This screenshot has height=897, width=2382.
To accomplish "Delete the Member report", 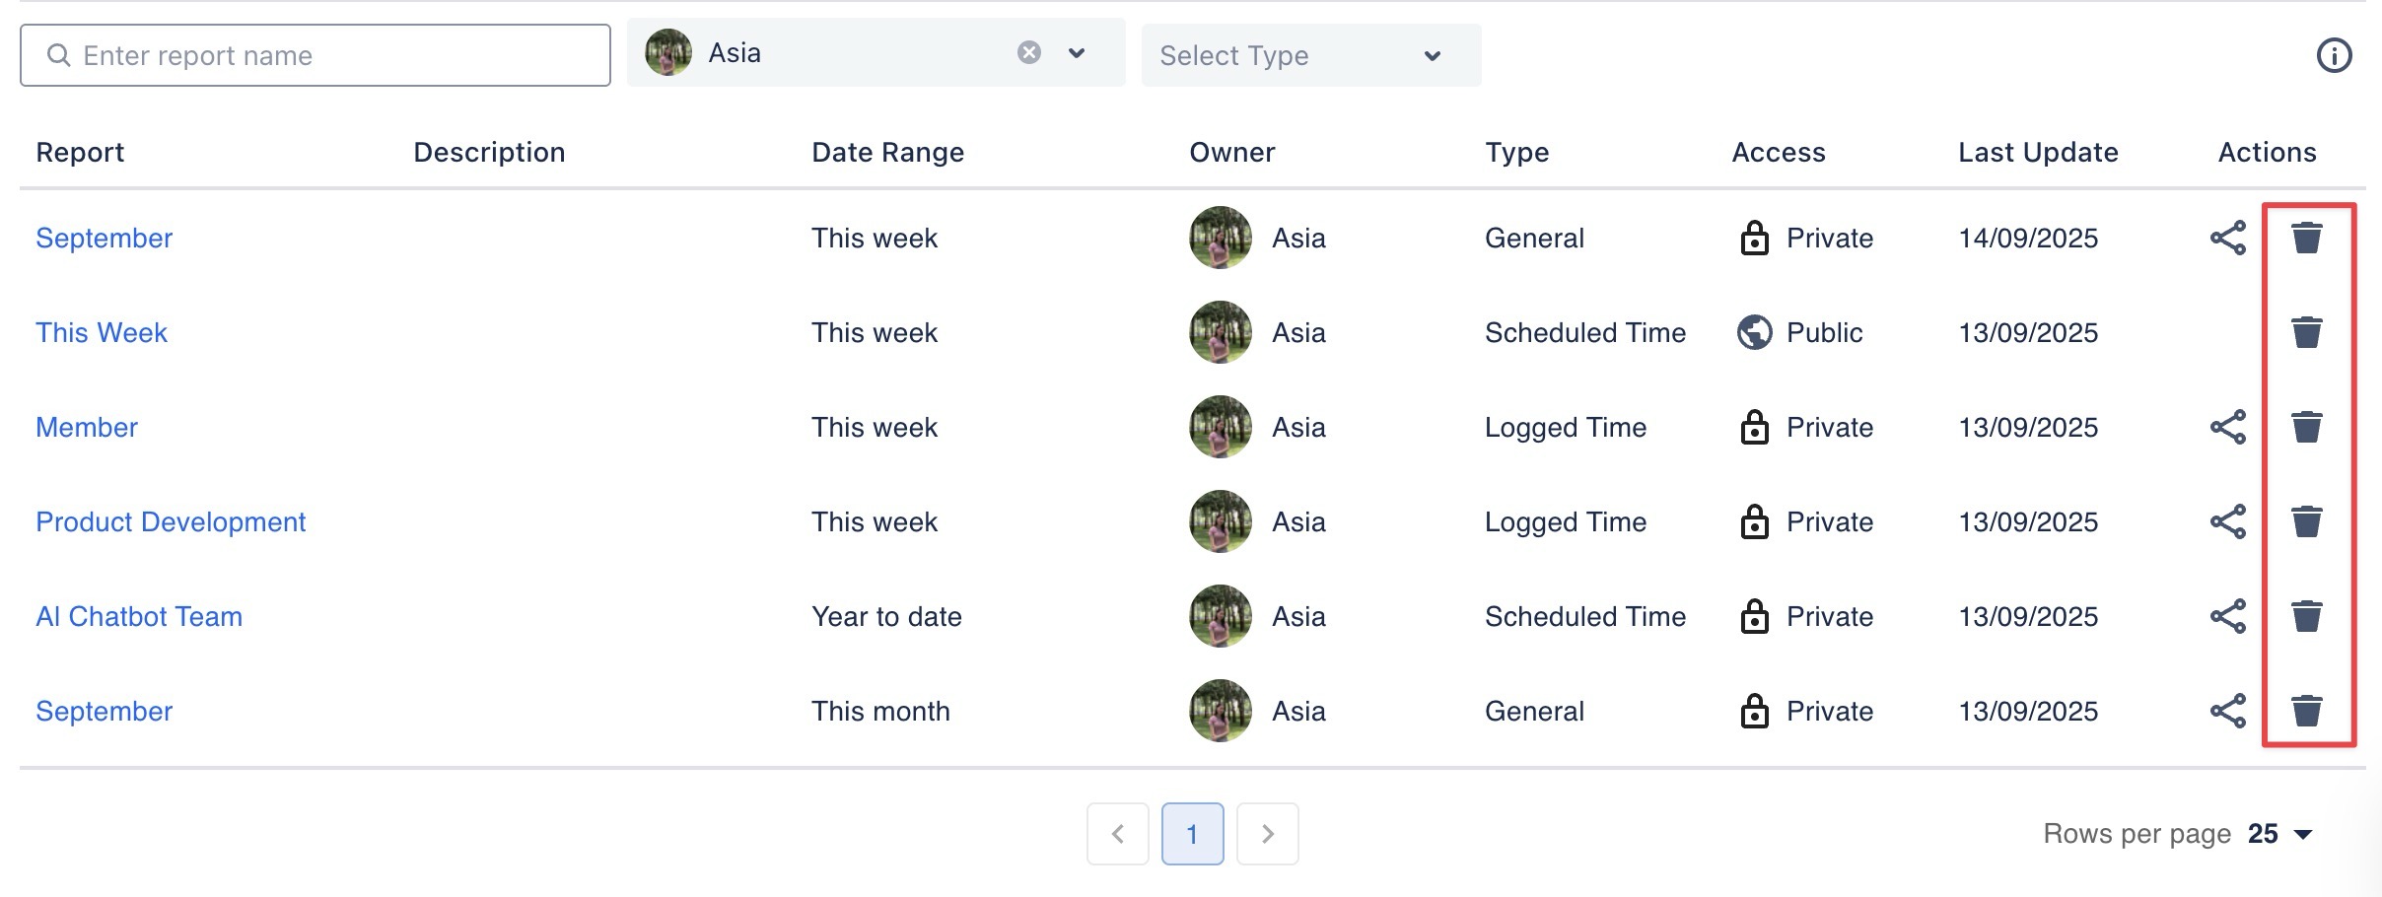I will [2306, 427].
